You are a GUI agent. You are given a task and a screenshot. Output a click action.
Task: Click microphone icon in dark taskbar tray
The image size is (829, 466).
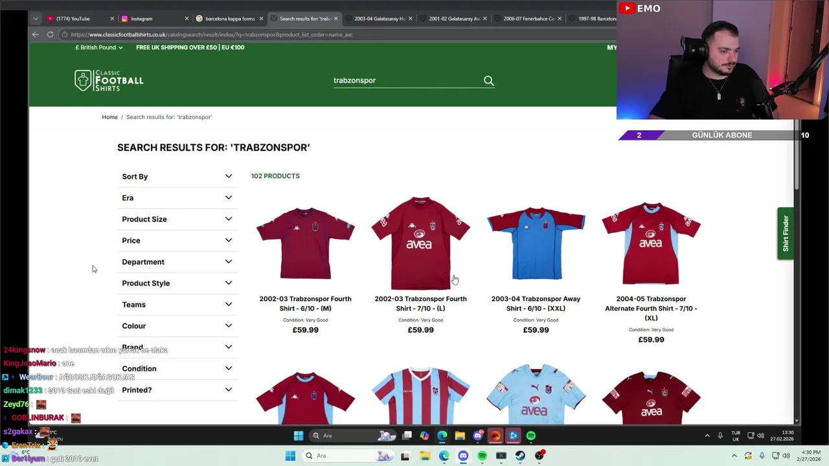point(720,436)
